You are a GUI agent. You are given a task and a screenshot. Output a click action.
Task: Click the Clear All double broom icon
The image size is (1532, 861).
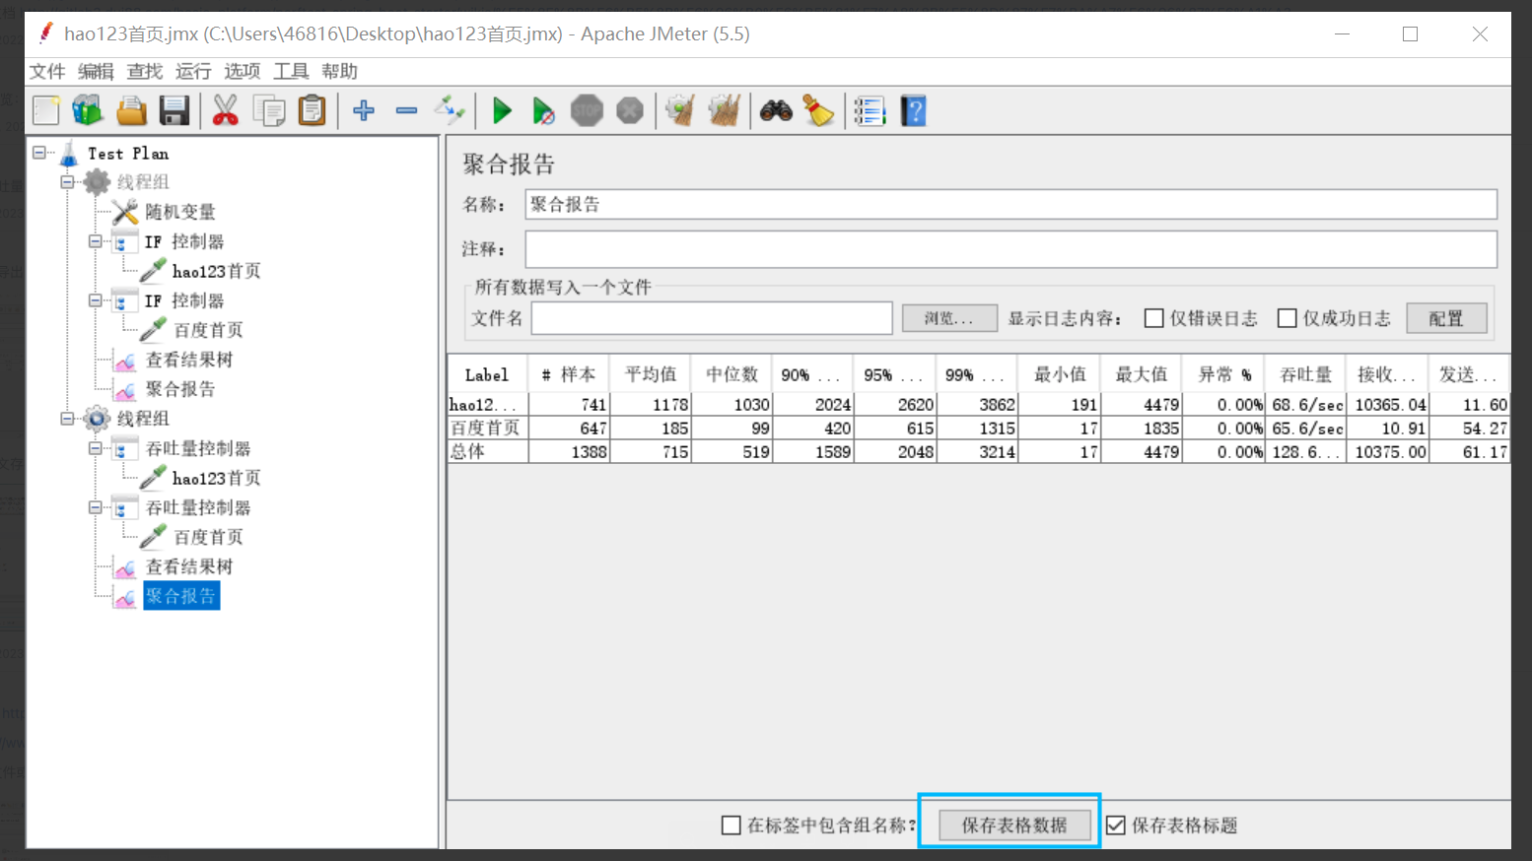(725, 110)
